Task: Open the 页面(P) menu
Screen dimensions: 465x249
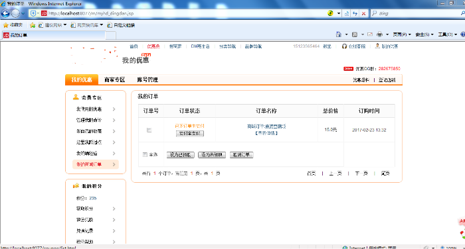Action: [x=402, y=34]
